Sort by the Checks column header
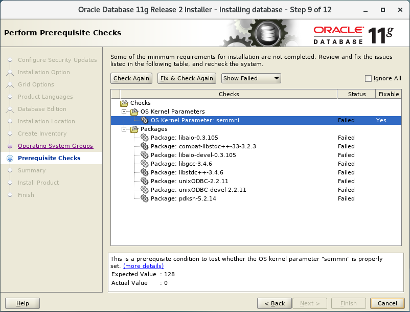 click(x=229, y=94)
